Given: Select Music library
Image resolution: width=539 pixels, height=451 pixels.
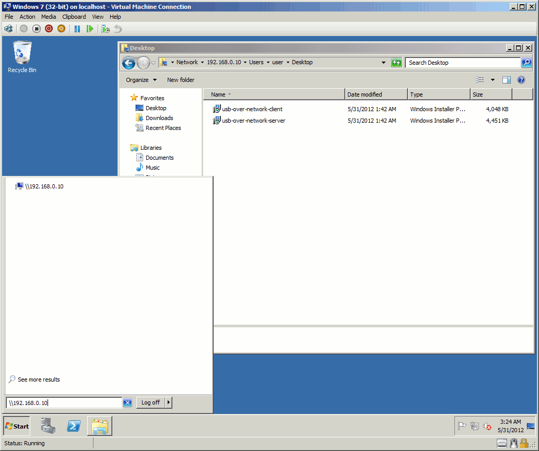Looking at the screenshot, I should (x=153, y=168).
